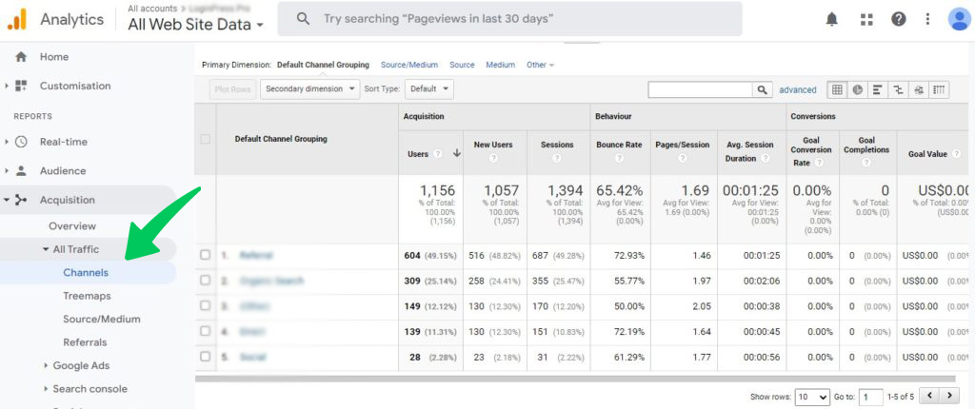
Task: Select the checkbox for row 5
Action: pyautogui.click(x=206, y=357)
